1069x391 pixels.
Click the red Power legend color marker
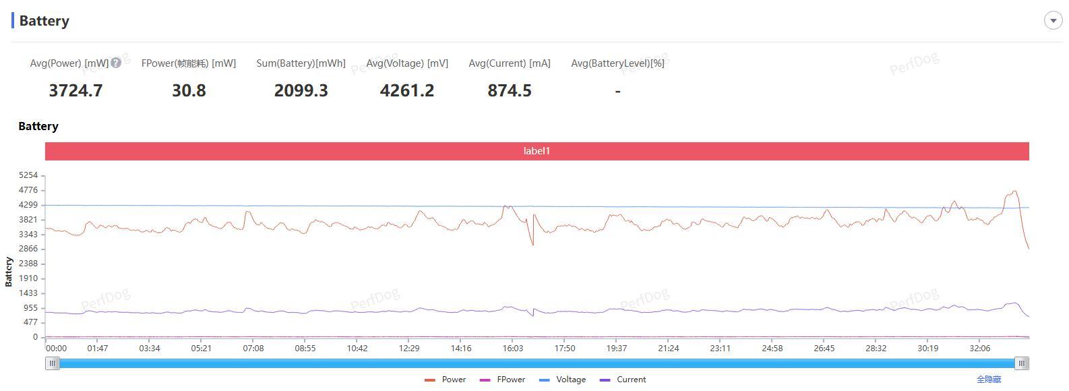click(x=429, y=380)
